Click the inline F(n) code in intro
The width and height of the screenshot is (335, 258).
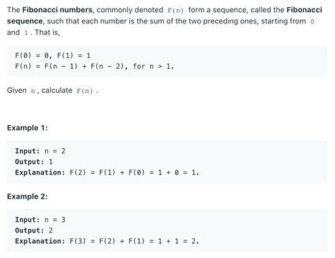pos(175,11)
